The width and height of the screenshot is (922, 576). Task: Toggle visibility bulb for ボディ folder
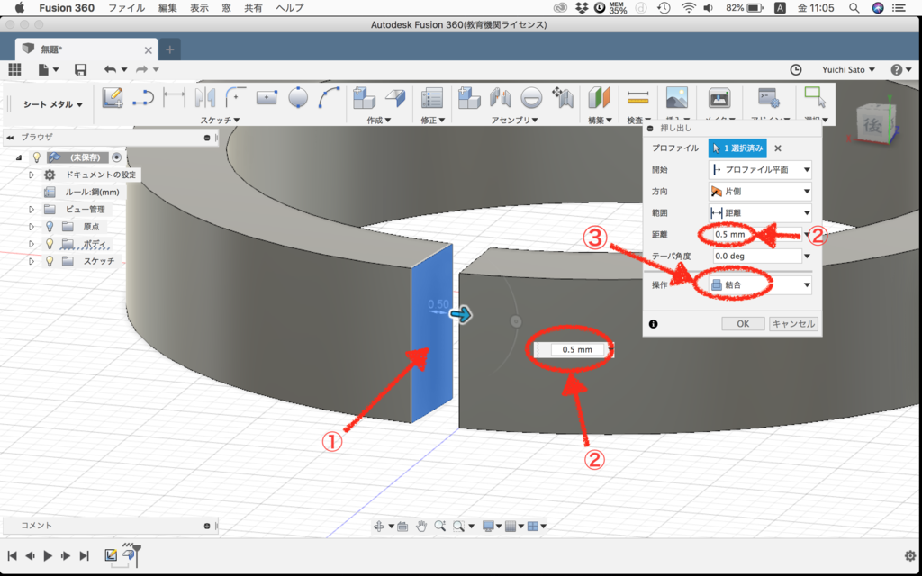pos(50,243)
